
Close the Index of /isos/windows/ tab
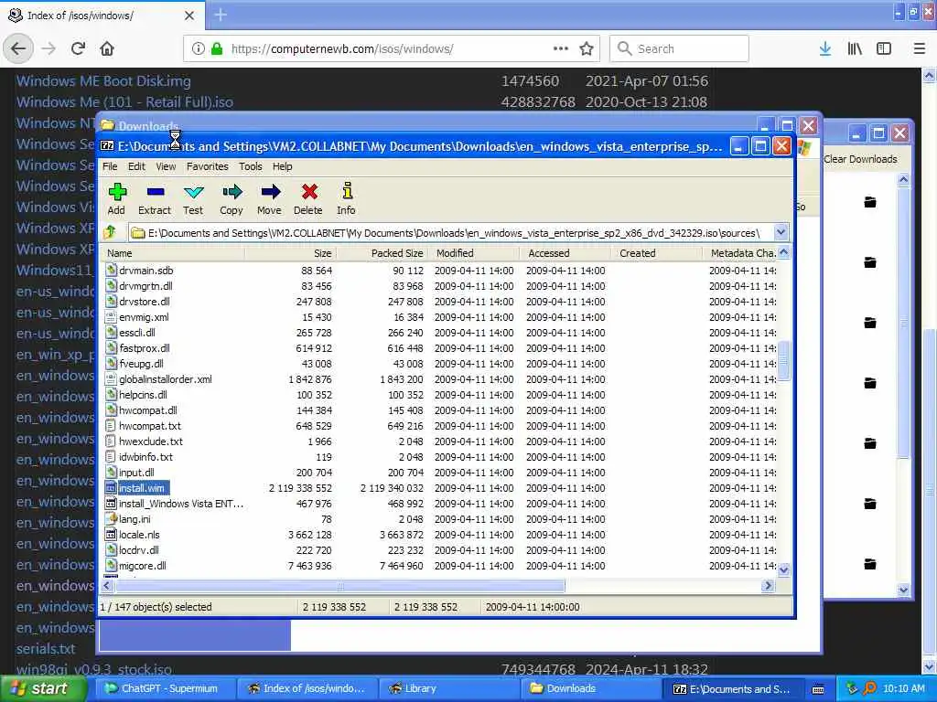pos(189,15)
